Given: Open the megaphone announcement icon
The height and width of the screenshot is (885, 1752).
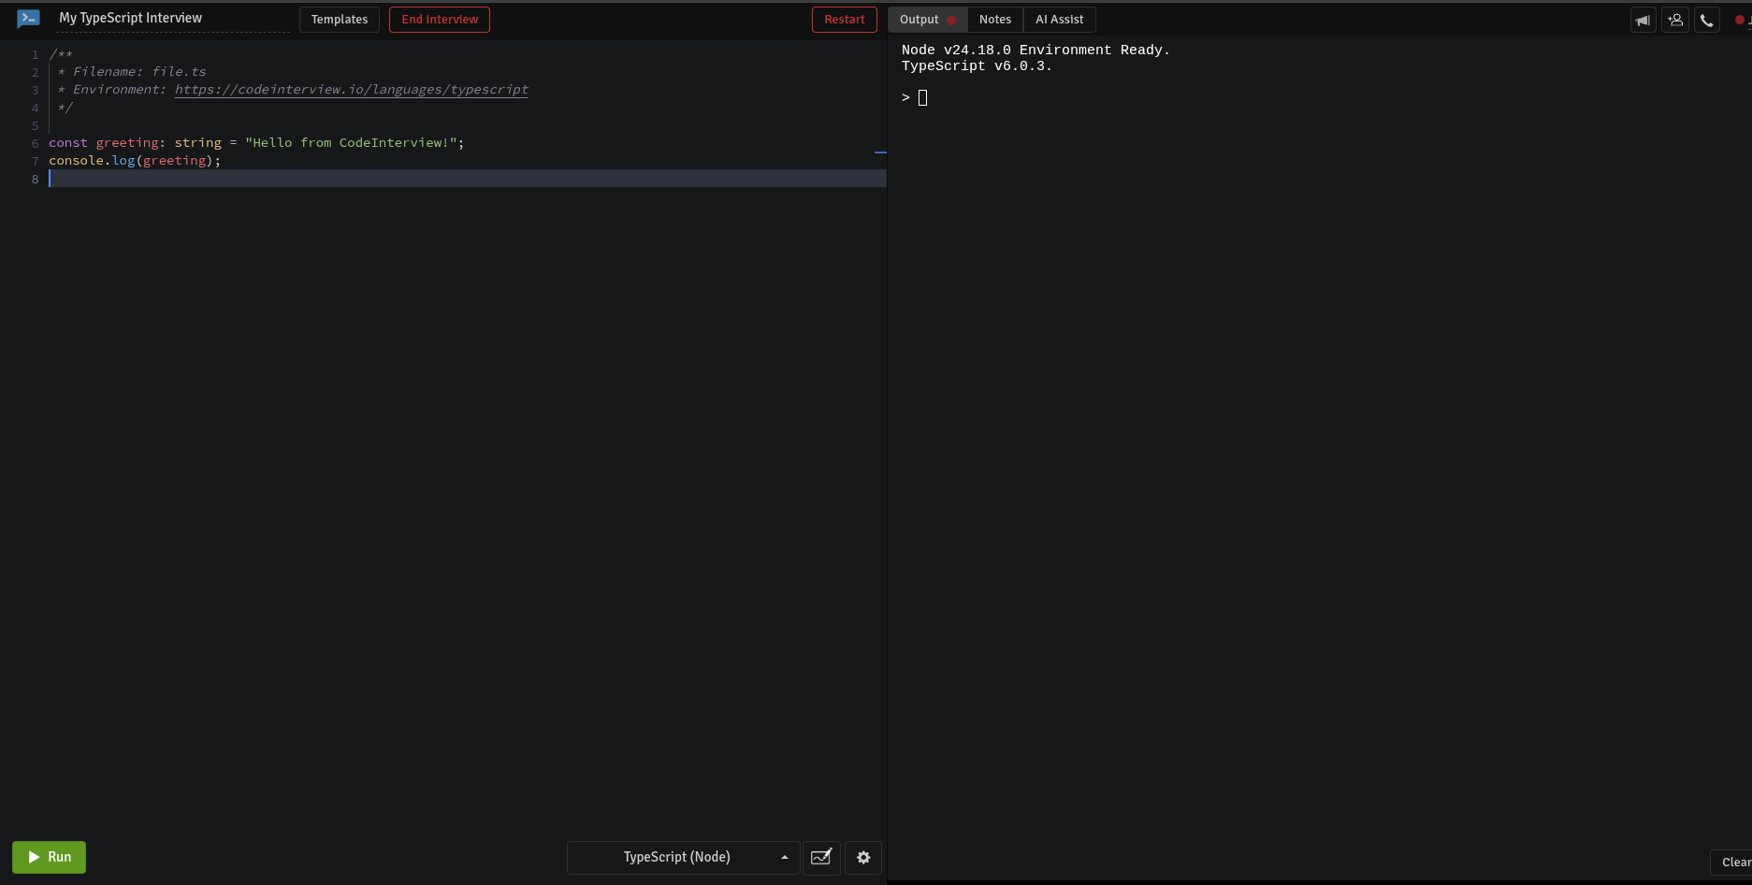Looking at the screenshot, I should coord(1643,20).
